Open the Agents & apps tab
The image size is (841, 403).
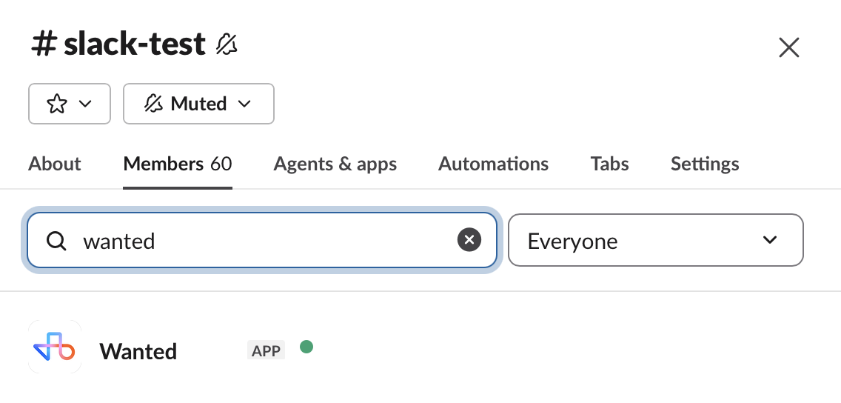coord(335,164)
